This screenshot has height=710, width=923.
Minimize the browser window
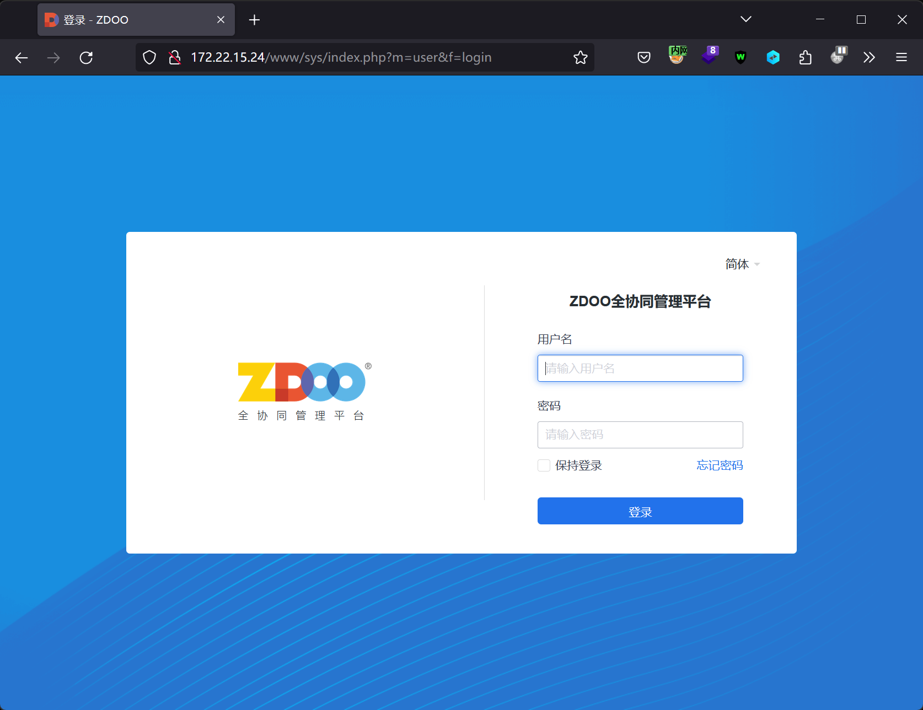[x=820, y=19]
